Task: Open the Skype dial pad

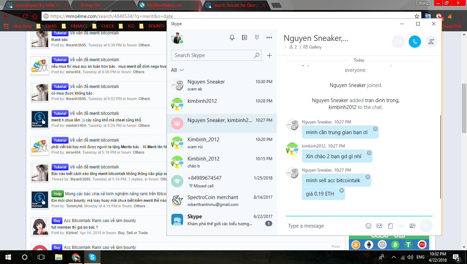Action: [x=257, y=37]
